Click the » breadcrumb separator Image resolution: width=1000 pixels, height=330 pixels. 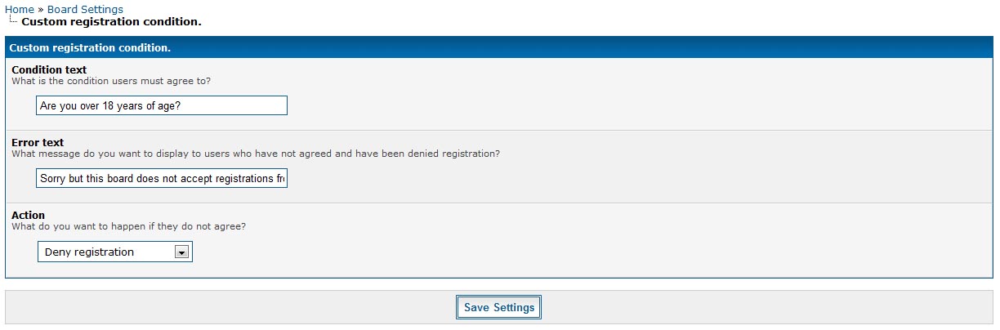tap(41, 10)
